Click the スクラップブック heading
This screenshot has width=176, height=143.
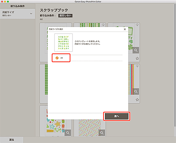(54, 10)
